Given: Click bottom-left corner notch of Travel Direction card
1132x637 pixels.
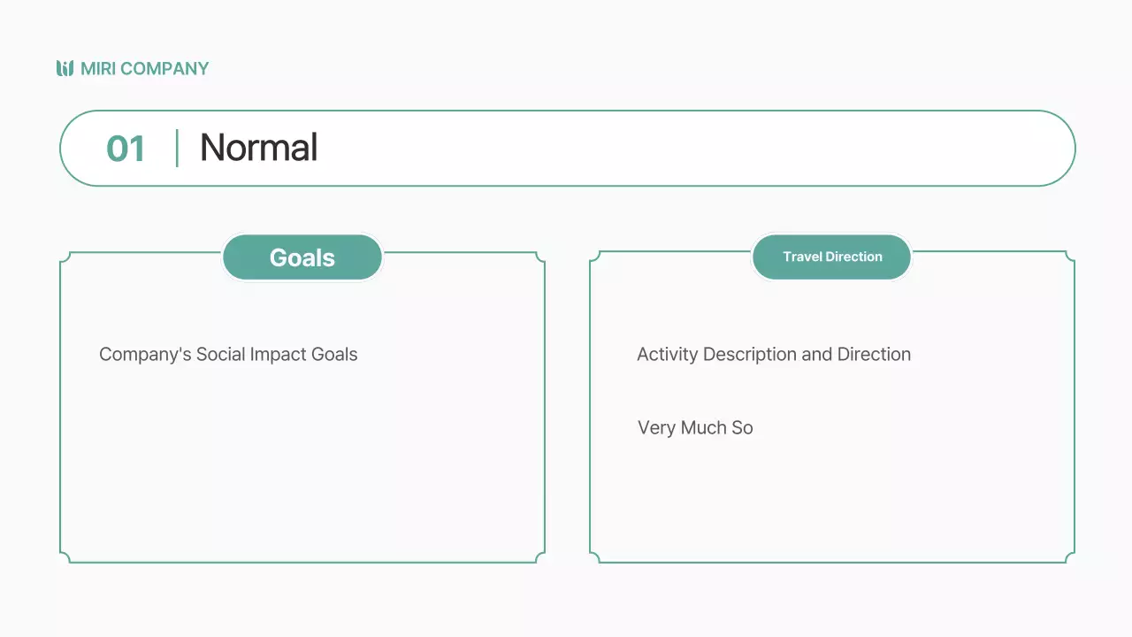Looking at the screenshot, I should click(x=595, y=556).
